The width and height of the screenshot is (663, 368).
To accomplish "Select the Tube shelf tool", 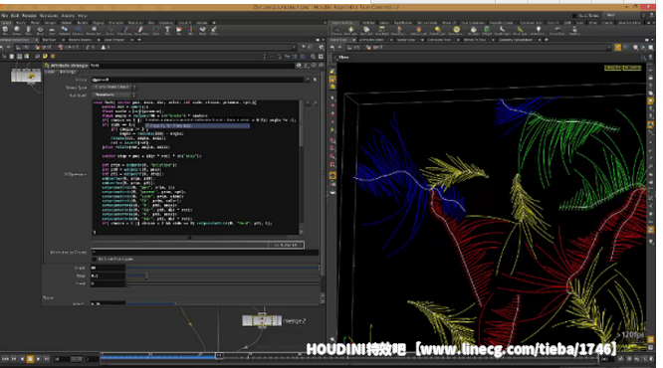I will [28, 31].
